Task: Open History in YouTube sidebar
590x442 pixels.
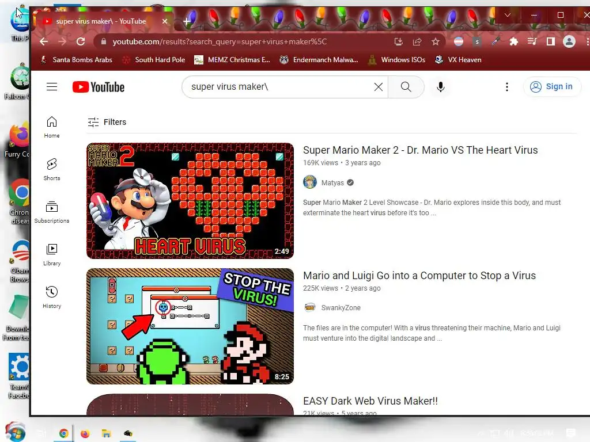Action: point(52,298)
